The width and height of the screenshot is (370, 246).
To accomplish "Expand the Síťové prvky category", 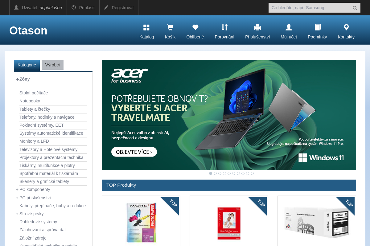I will 17,214.
